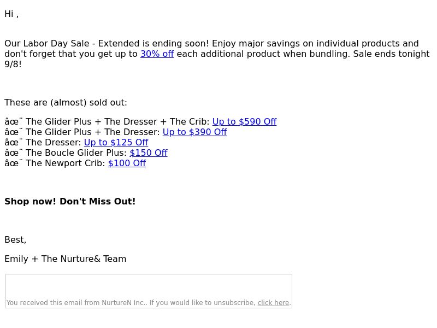Click the These are (almost) sold out line
This screenshot has height=328, width=437.
coord(66,103)
